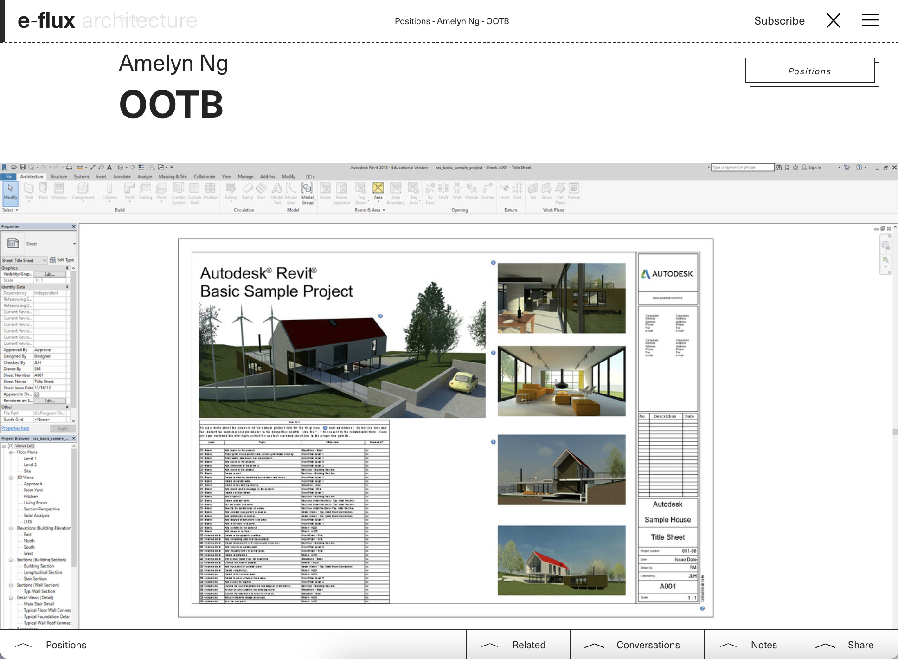Screen dimensions: 898x659
Task: Collapse the Floor Plans tree node
Action: (11, 452)
